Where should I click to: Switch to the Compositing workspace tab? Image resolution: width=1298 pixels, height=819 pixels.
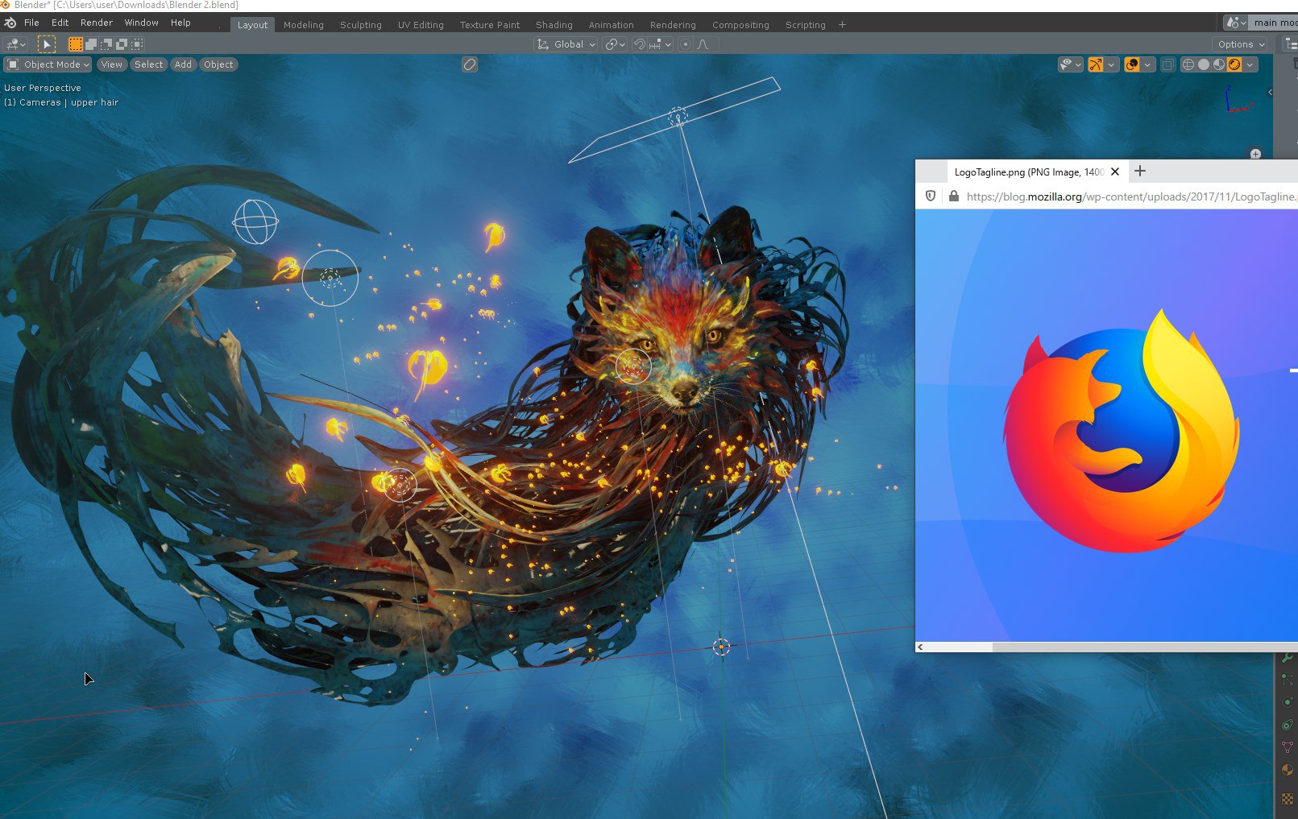coord(740,25)
